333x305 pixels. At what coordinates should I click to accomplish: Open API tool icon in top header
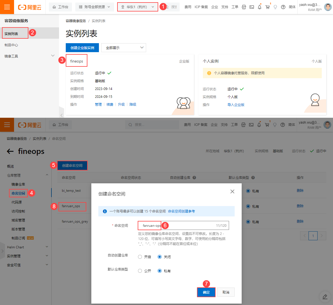[244, 7]
